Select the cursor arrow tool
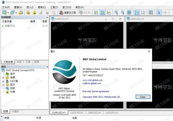This screenshot has height=121, width=173. coord(159,12)
